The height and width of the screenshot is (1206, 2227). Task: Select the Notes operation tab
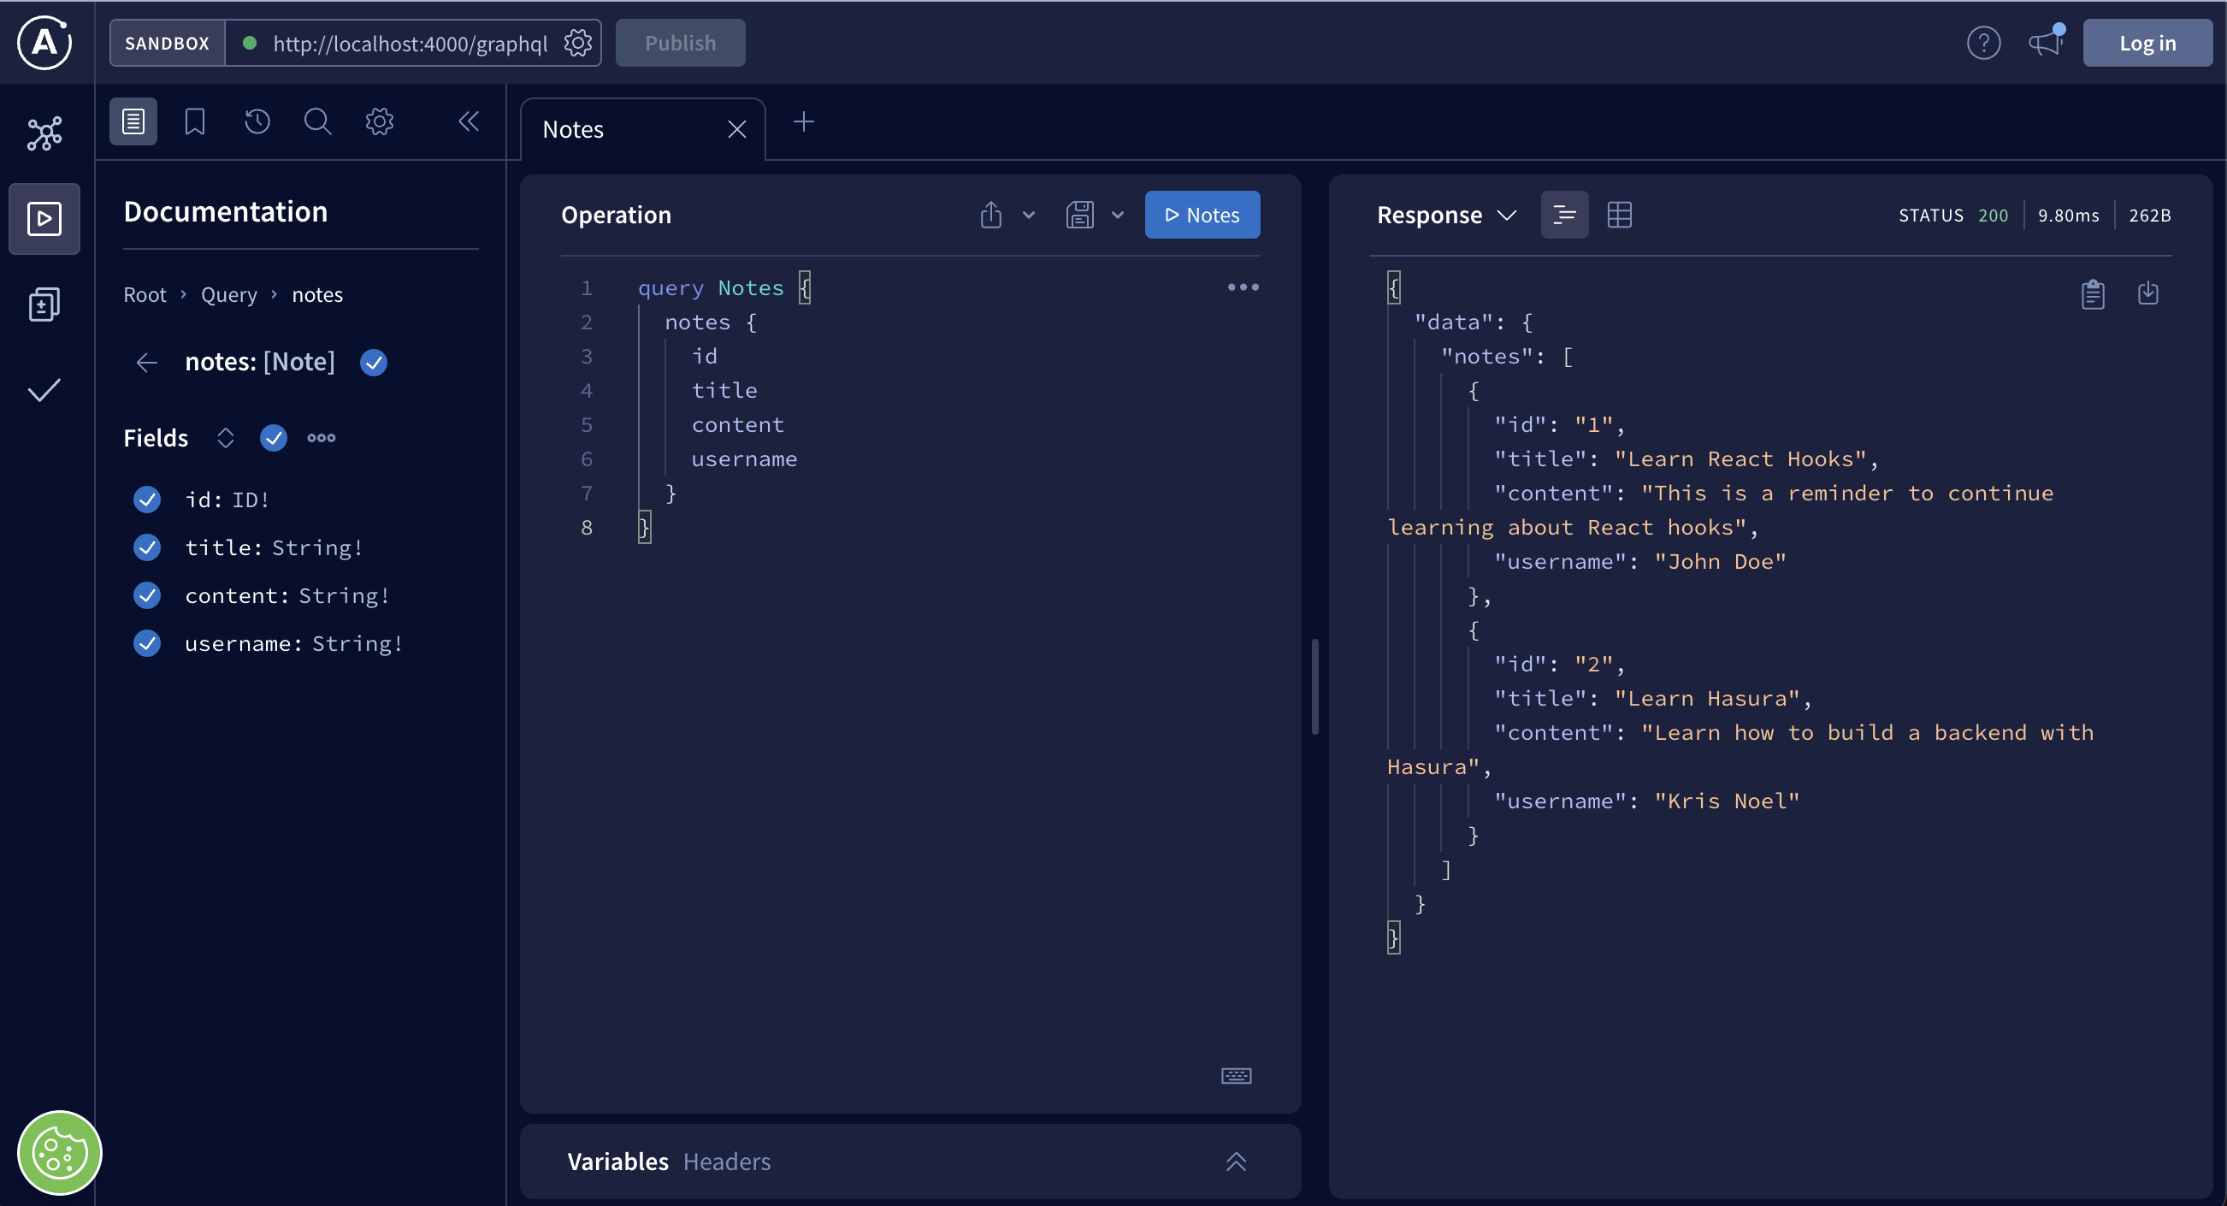[642, 130]
